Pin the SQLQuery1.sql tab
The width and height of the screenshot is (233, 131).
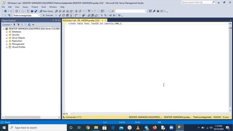click(x=102, y=20)
